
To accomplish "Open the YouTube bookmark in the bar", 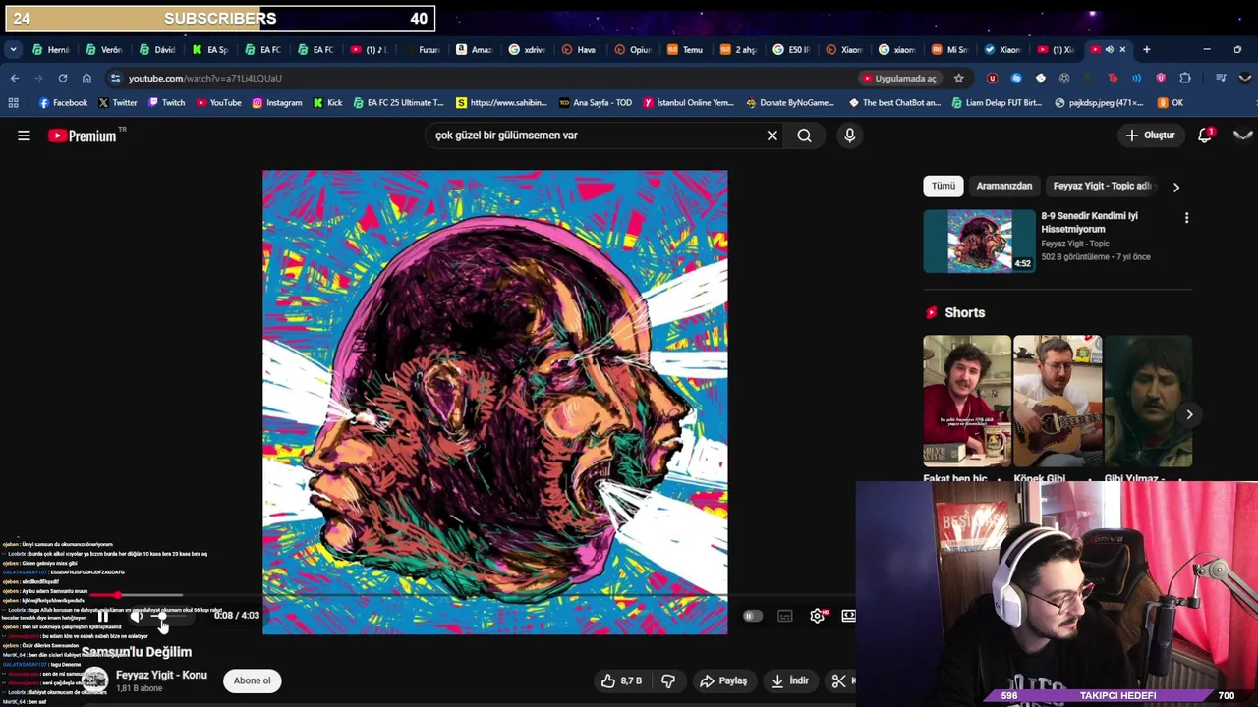I will 218,102.
